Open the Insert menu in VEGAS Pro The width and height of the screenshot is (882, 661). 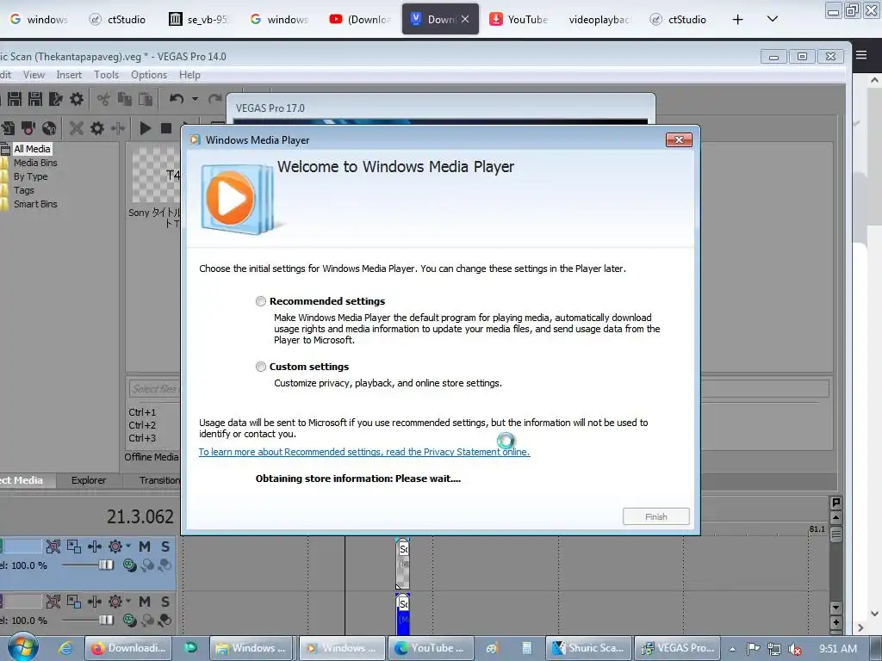tap(69, 75)
